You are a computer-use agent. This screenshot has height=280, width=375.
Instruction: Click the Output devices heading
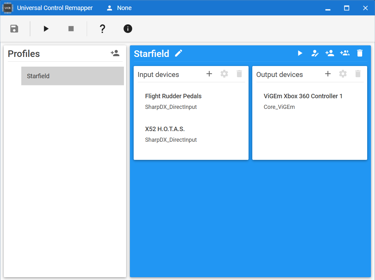tap(280, 74)
